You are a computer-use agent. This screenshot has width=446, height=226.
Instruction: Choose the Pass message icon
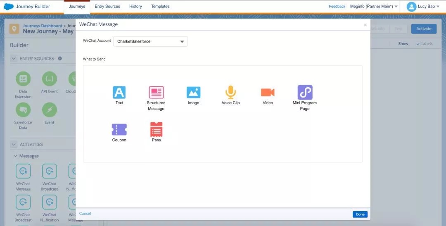tap(156, 129)
